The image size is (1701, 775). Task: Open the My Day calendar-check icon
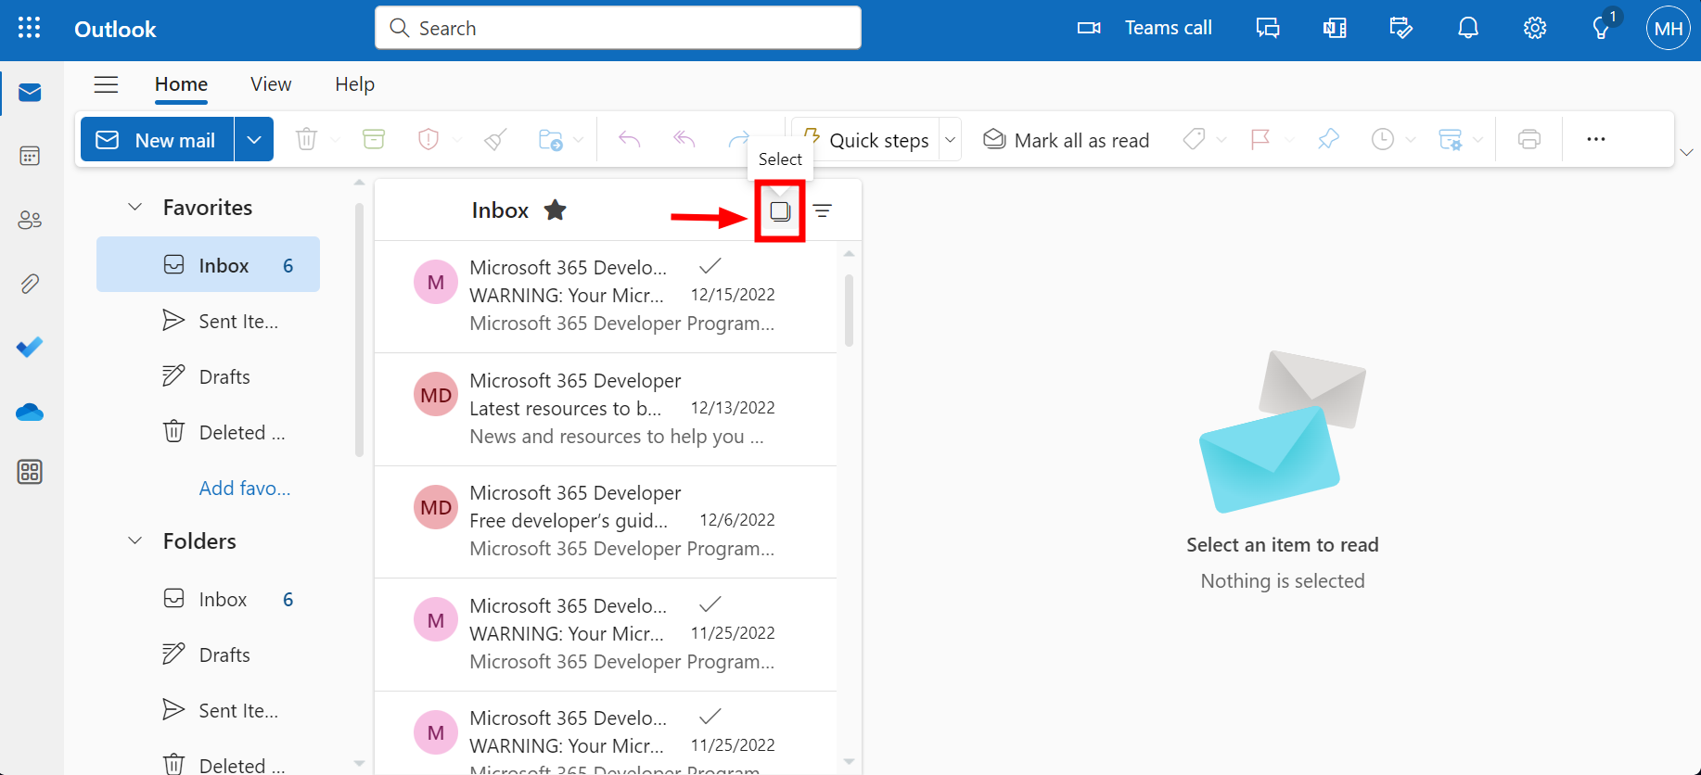coord(1401,28)
